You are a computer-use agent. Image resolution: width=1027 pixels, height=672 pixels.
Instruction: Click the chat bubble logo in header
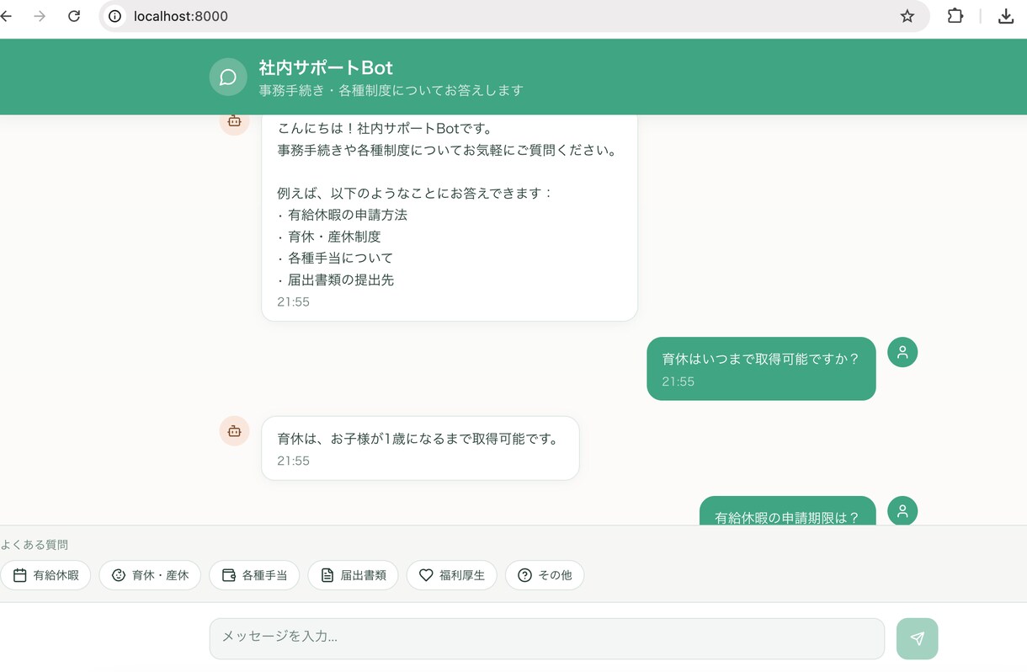click(x=227, y=77)
